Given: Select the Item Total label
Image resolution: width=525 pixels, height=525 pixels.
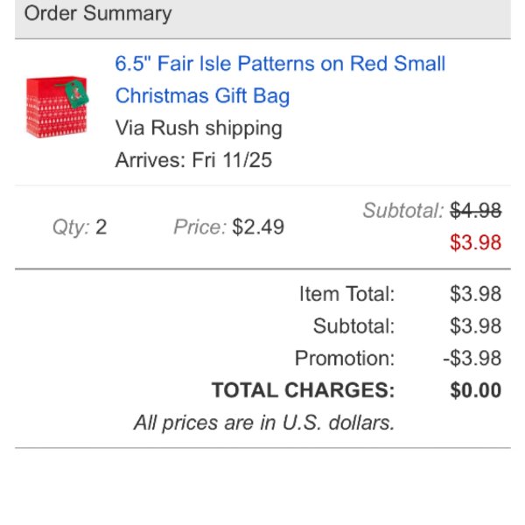Looking at the screenshot, I should pos(346,294).
